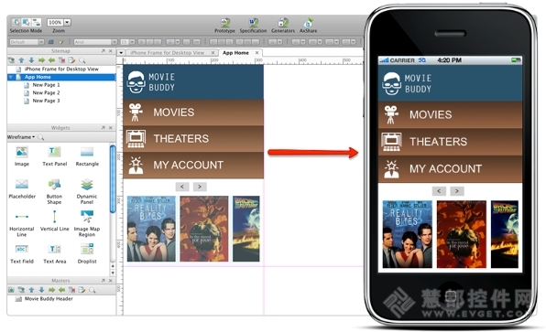This screenshot has height=332, width=546.
Task: Add a page in Sitemap toolbar
Action: [12, 60]
